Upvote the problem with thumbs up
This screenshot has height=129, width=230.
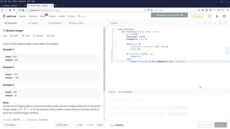click(12, 36)
